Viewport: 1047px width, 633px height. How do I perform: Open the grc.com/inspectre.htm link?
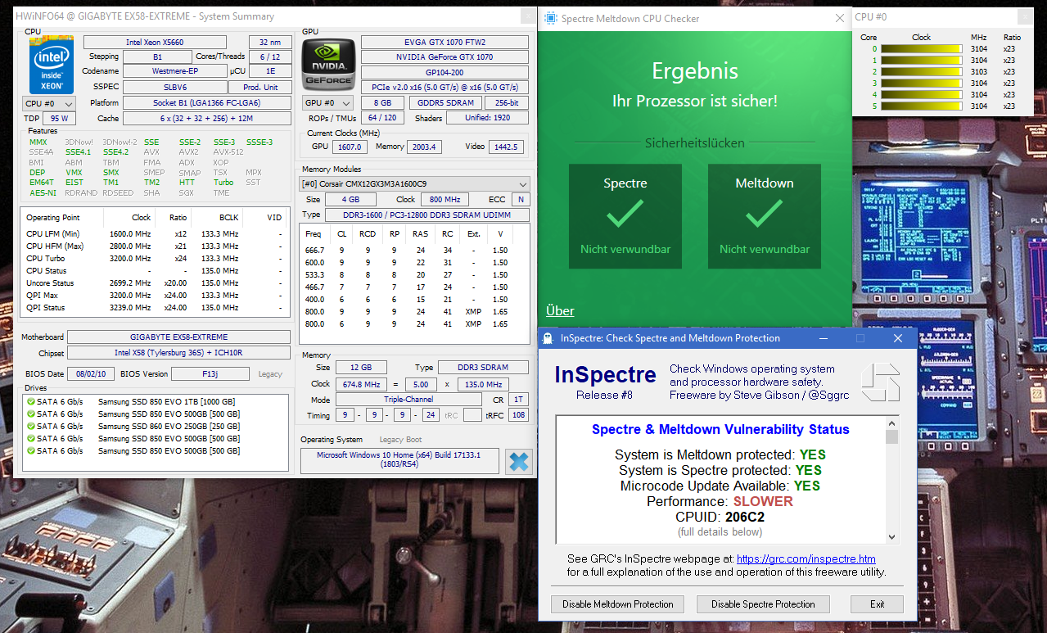[x=806, y=558]
